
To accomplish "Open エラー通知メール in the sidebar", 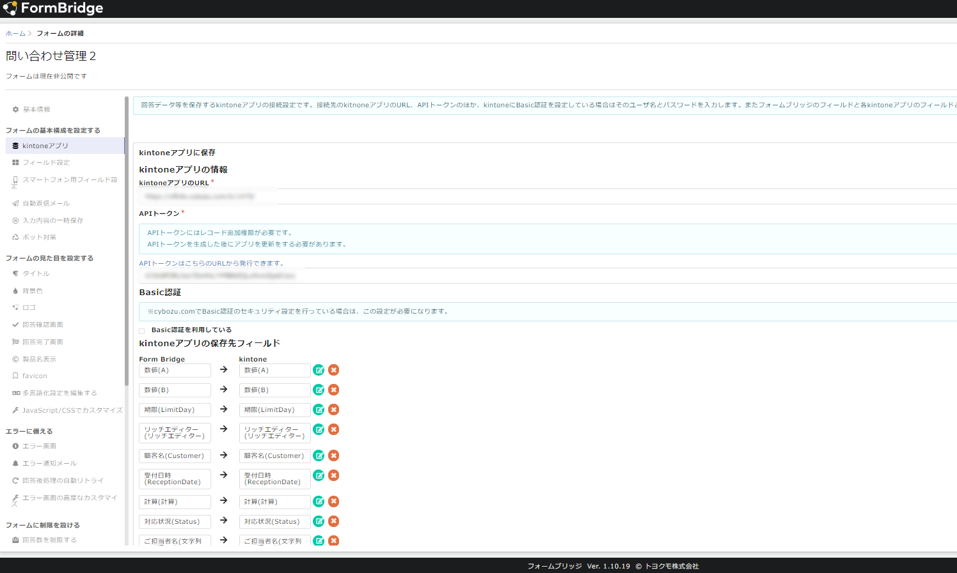I will point(49,463).
